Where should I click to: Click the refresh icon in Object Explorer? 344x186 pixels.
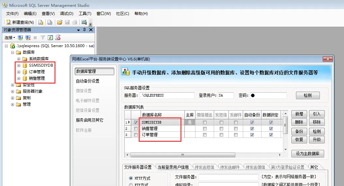tap(50, 38)
